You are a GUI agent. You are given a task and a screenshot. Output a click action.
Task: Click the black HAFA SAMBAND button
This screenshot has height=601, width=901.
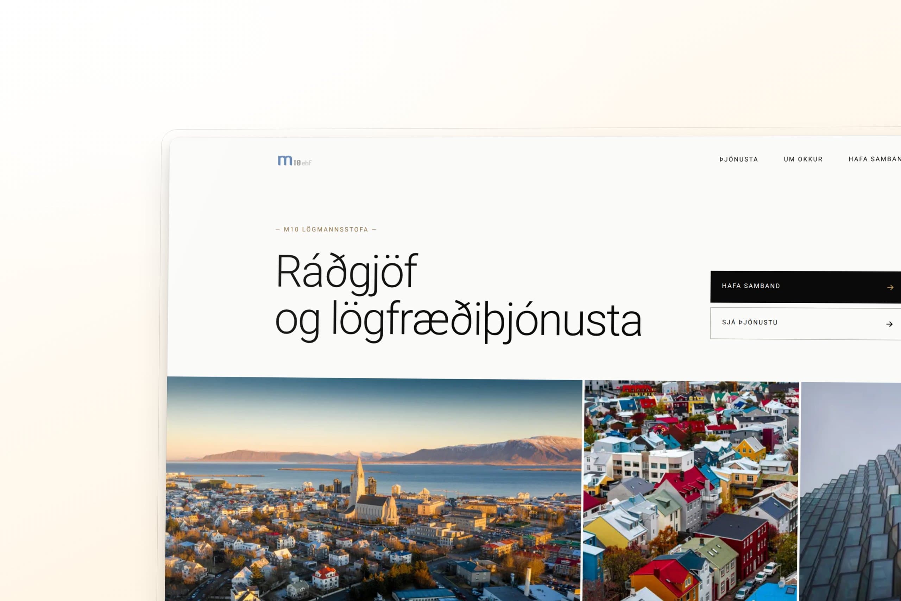[x=806, y=287]
